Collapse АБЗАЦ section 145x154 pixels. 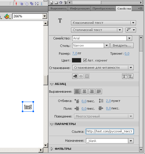click(x=52, y=84)
